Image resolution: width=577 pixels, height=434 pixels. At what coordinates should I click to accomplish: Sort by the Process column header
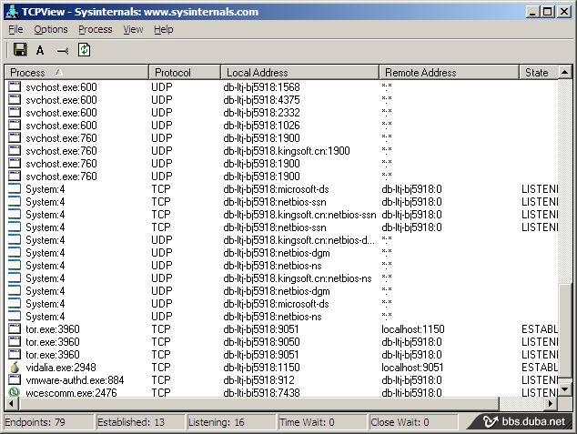76,72
